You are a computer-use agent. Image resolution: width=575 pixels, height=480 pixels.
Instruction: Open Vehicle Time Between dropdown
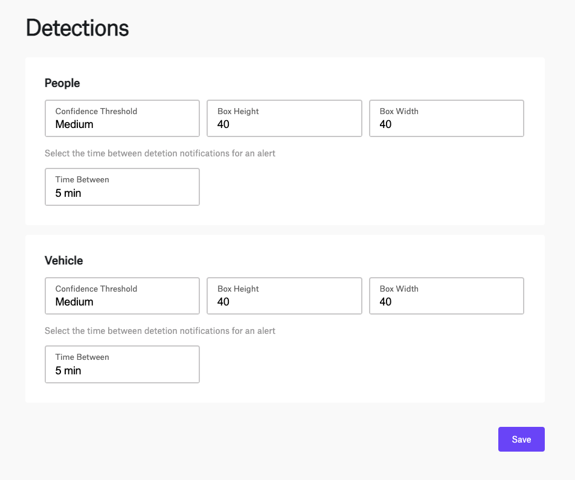122,365
